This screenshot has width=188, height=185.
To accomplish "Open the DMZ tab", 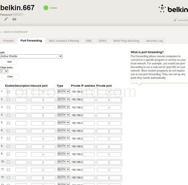I will coord(89,41).
